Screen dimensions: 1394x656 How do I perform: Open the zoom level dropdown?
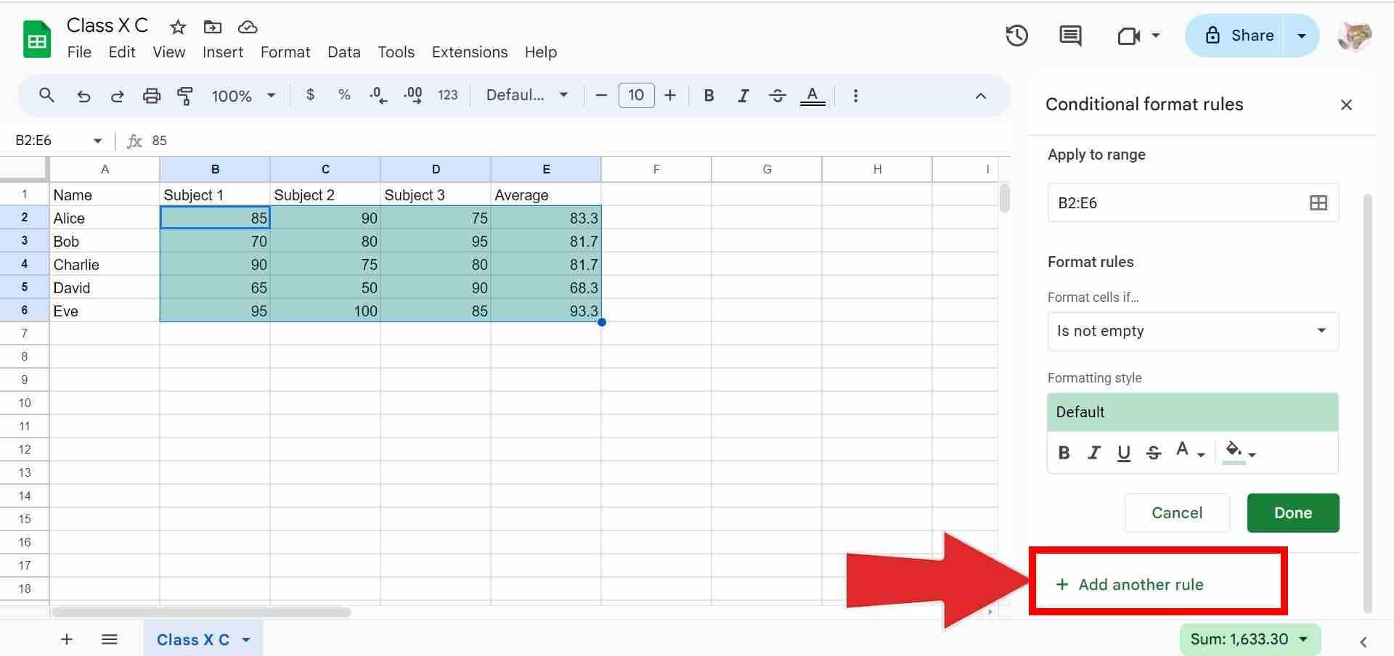coord(243,95)
